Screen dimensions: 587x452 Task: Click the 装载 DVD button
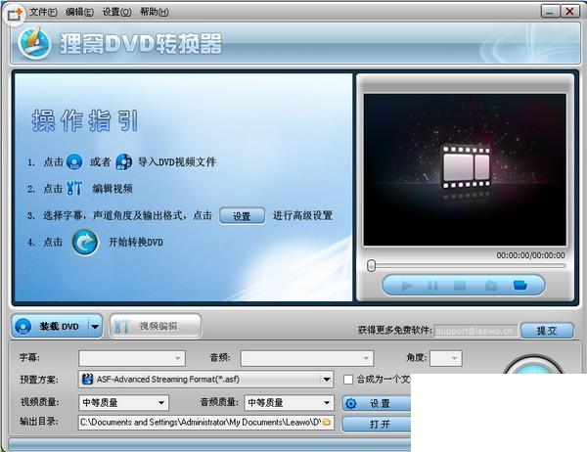coord(50,327)
